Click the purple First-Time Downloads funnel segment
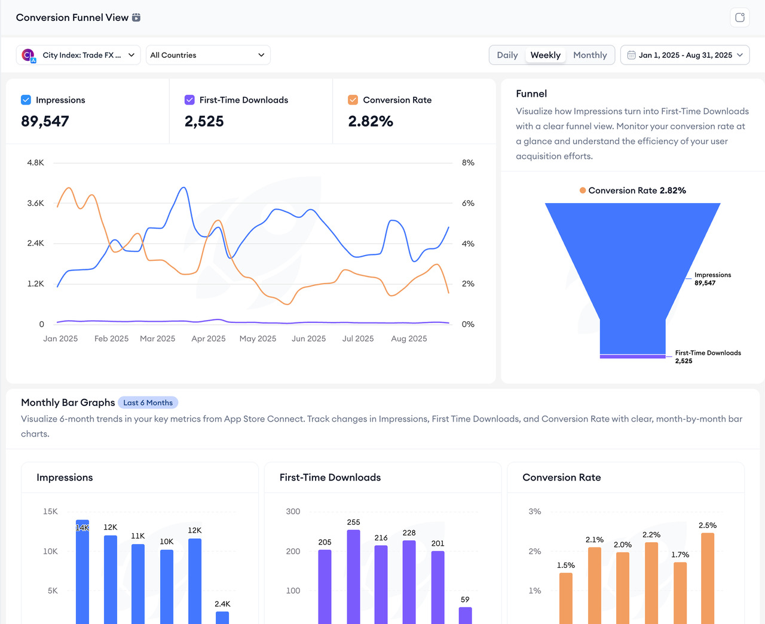 tap(632, 356)
